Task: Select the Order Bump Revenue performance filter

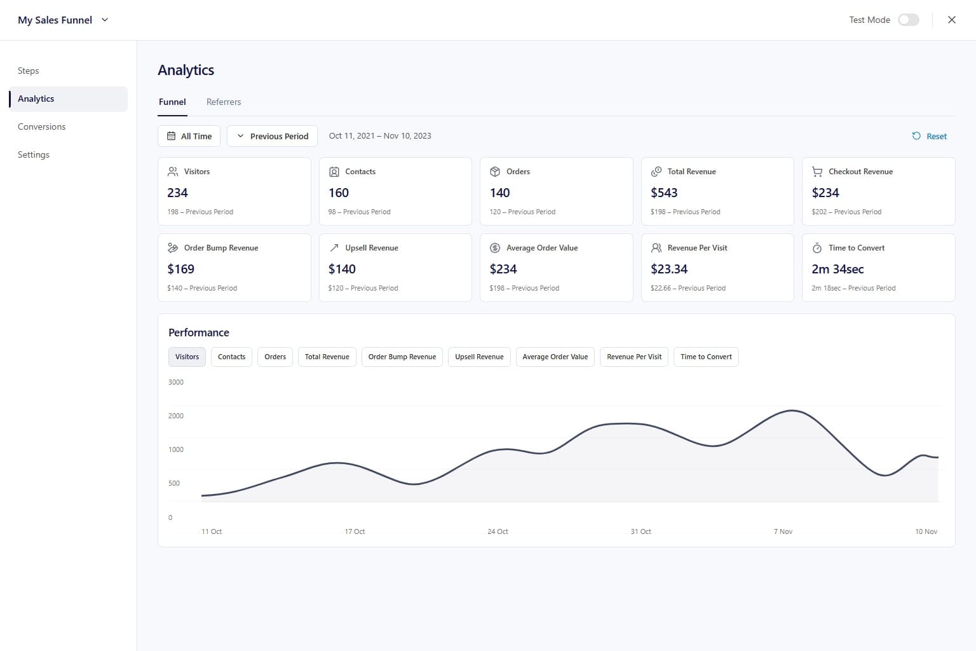Action: point(402,357)
